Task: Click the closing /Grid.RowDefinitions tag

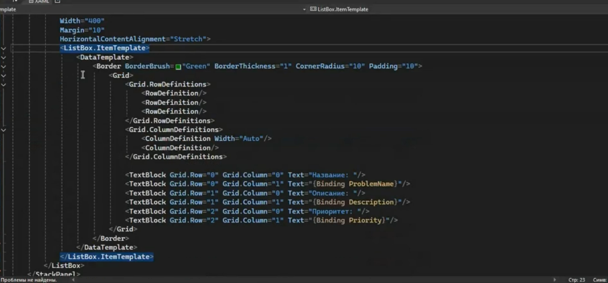Action: pyautogui.click(x=170, y=121)
